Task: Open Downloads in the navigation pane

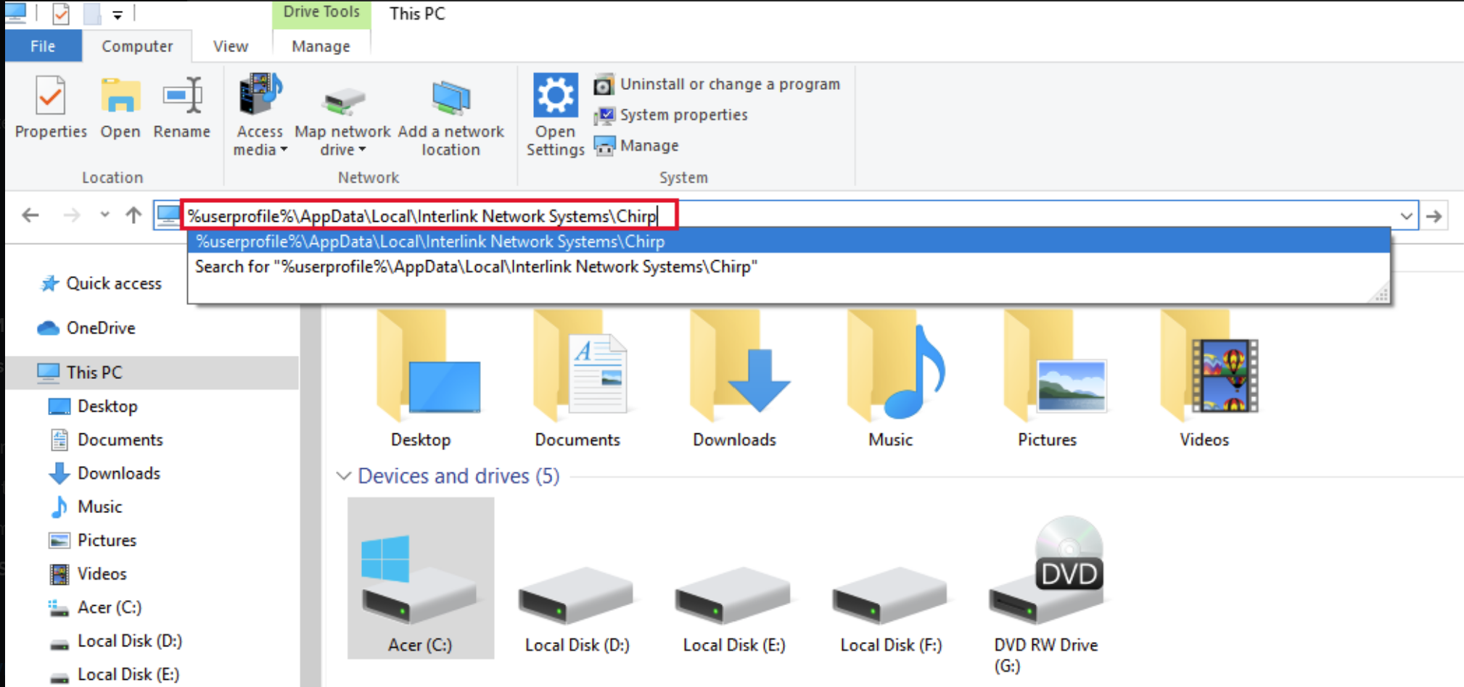Action: (x=104, y=473)
